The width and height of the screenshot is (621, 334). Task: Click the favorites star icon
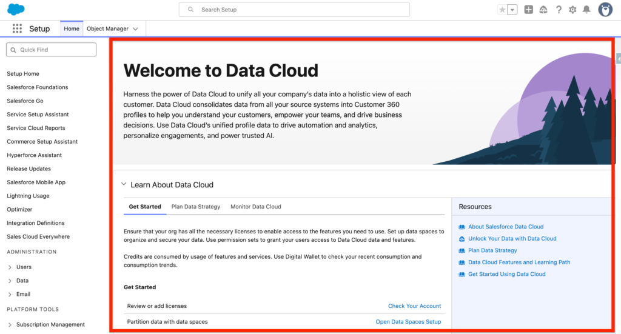502,10
